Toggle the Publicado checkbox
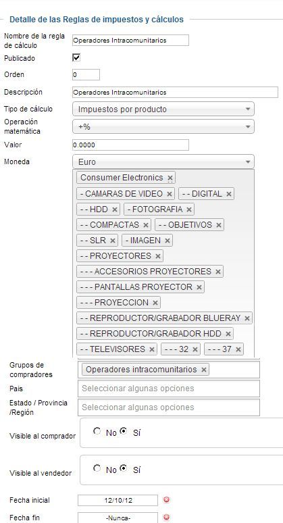Screen dimensions: 283x523 pos(76,57)
